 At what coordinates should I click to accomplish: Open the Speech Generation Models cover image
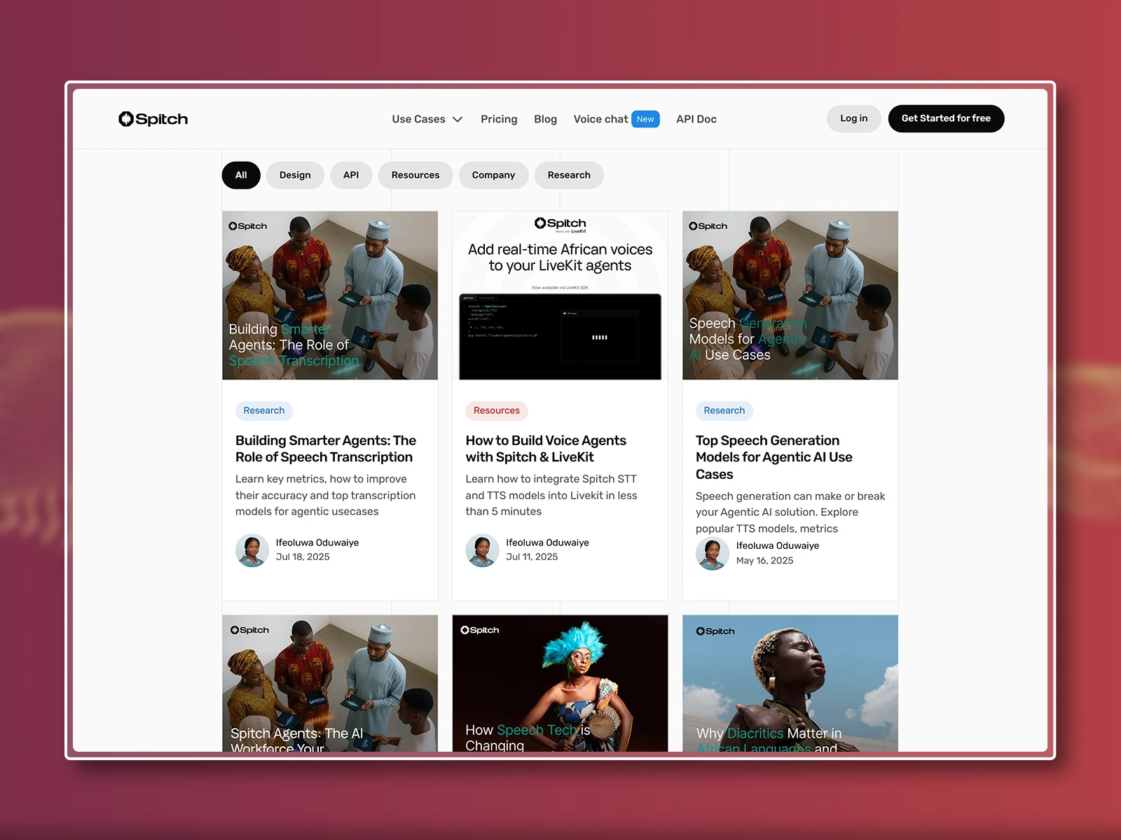pos(790,295)
